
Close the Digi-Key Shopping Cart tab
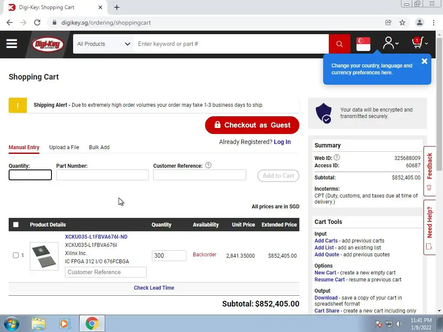click(x=100, y=7)
